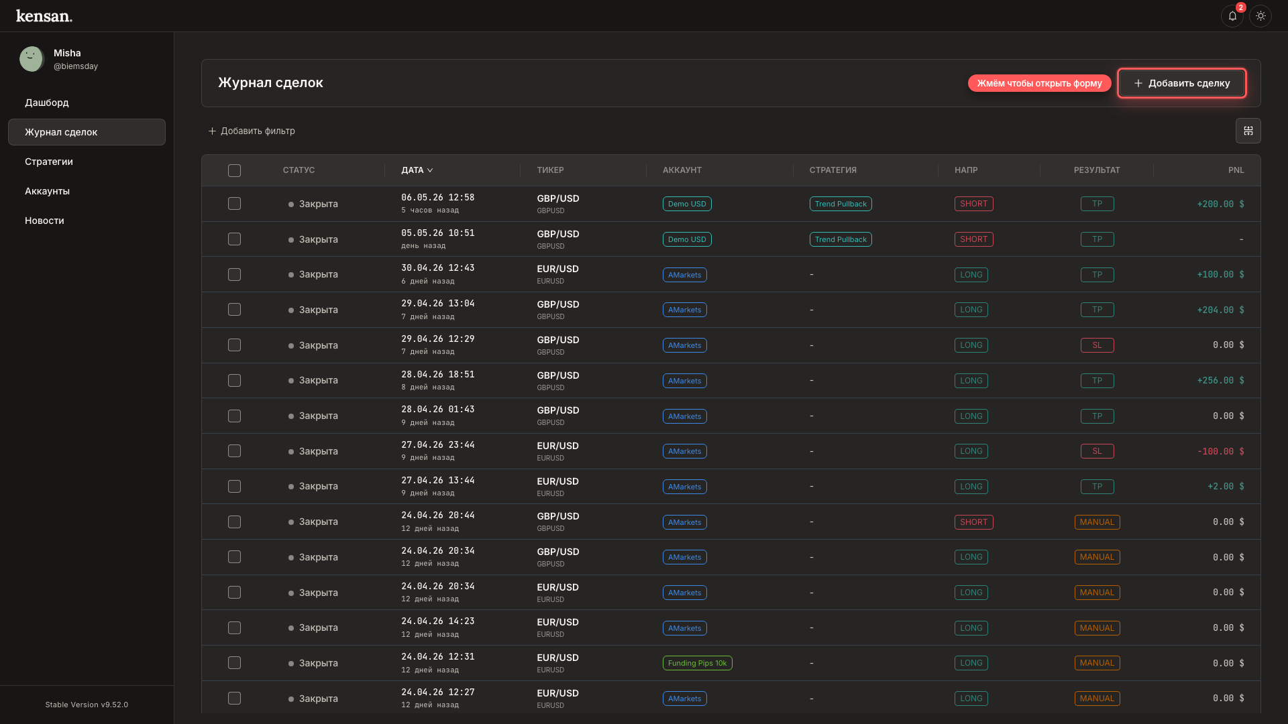
Task: Click the plus icon in Добавить сделку
Action: click(x=1138, y=83)
